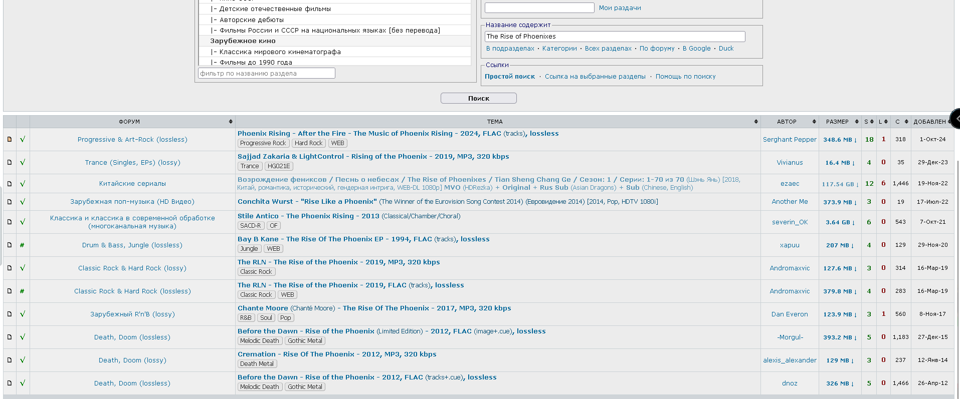
Task: Click the page icon in Sajjad Zakaria row
Action: pyautogui.click(x=10, y=162)
